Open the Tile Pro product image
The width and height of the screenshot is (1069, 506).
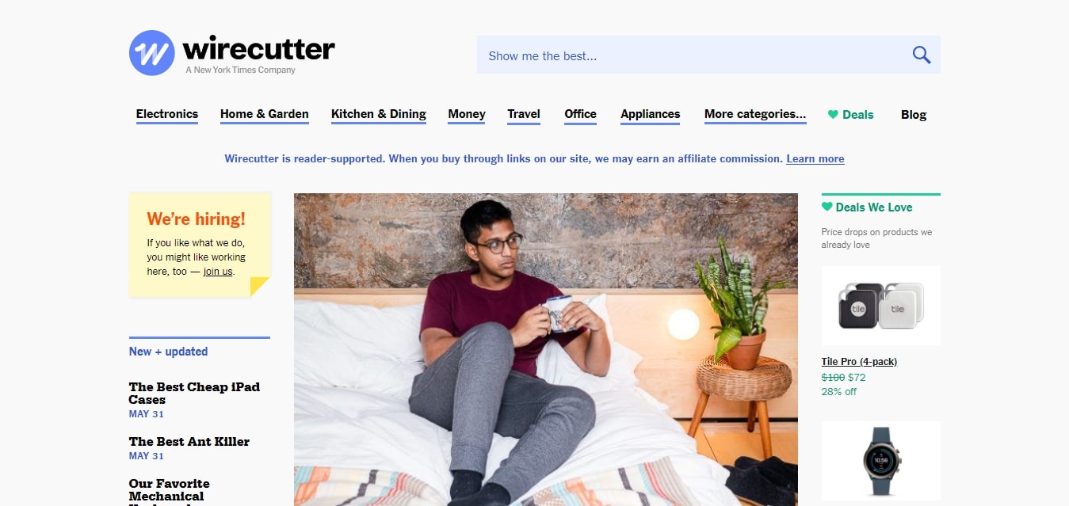click(881, 306)
